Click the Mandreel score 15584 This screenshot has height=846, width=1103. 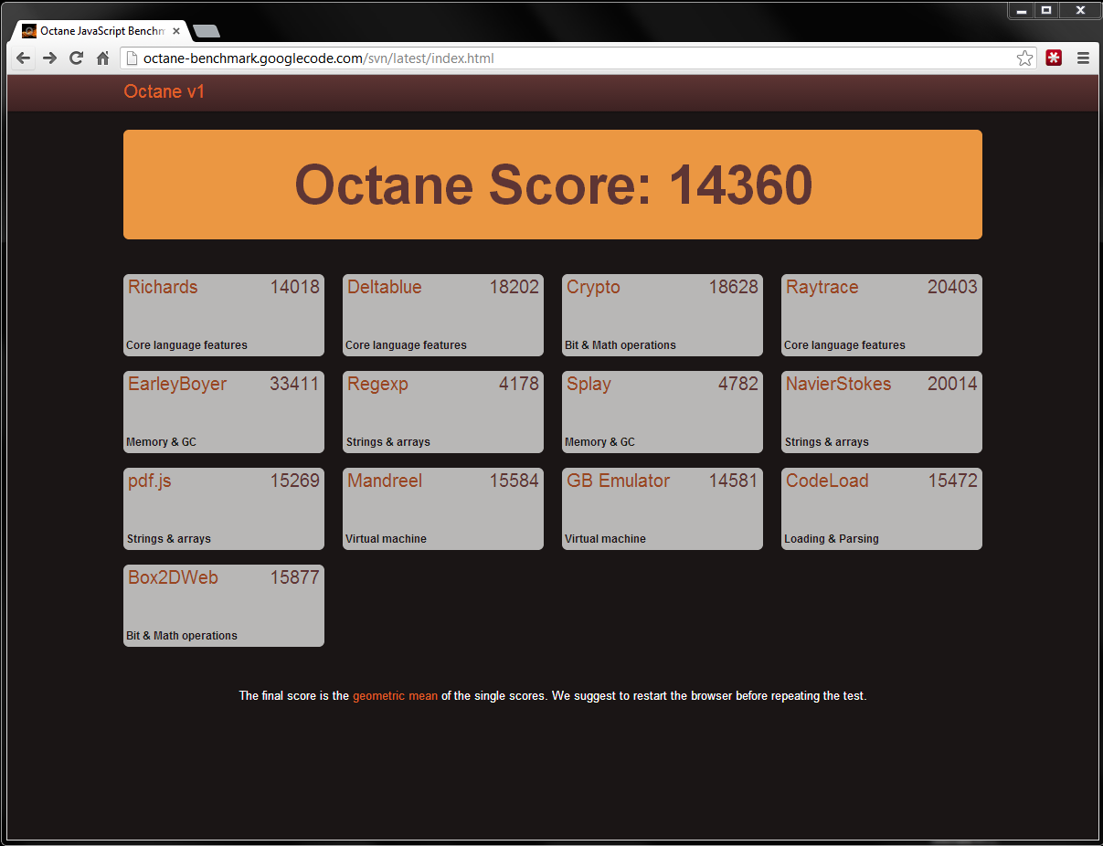514,481
